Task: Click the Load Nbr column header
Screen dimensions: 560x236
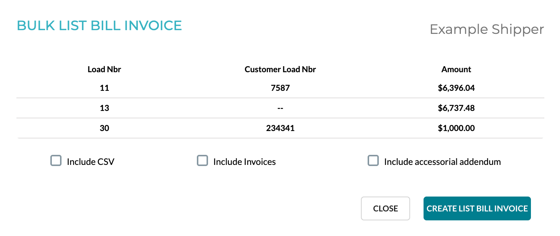Action: point(104,69)
